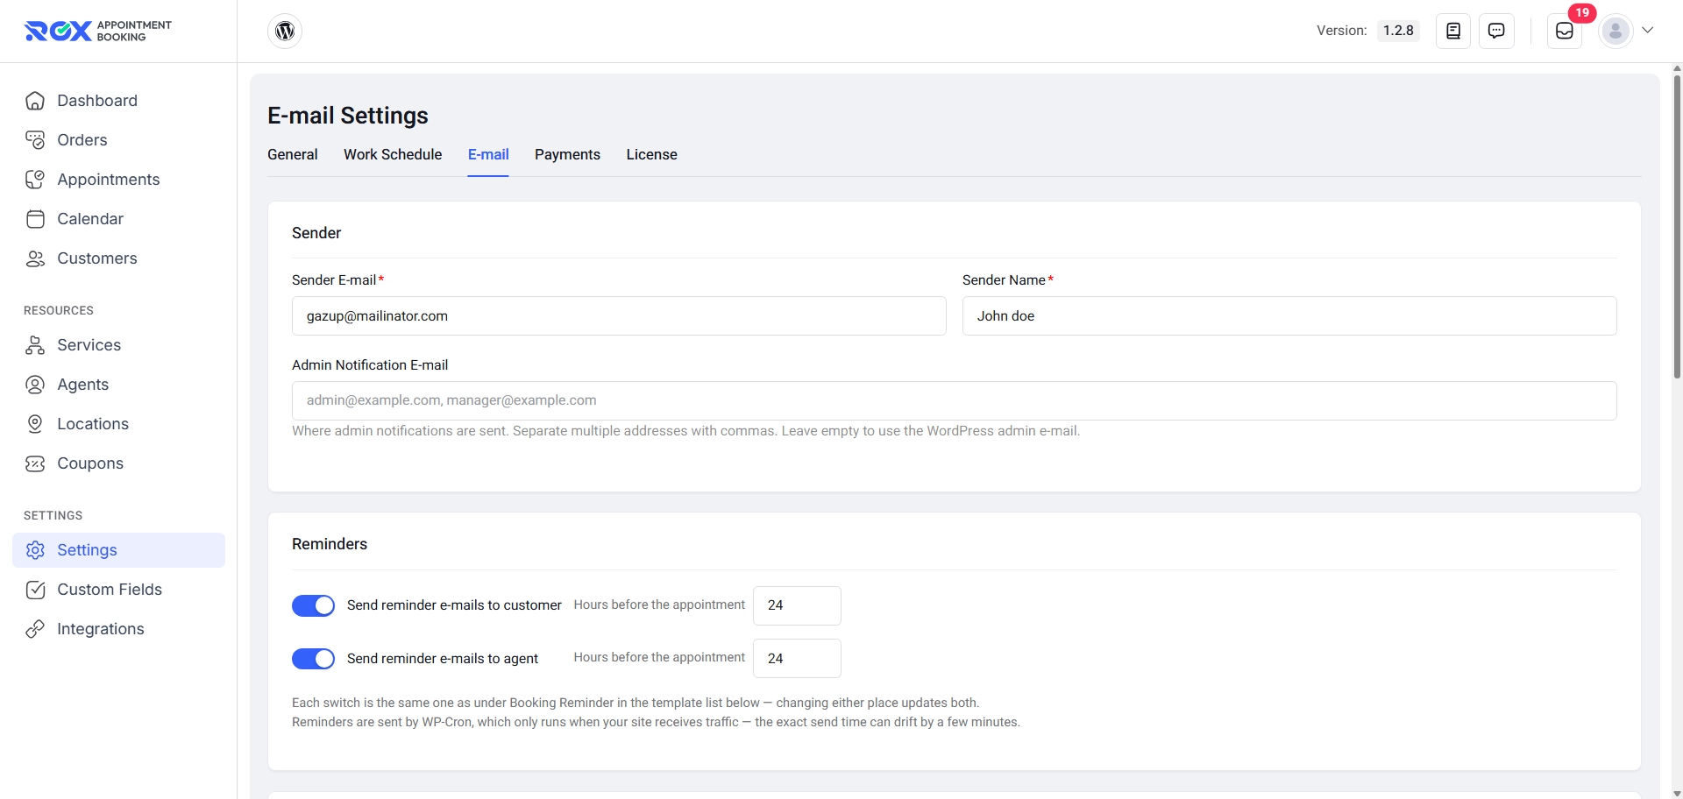Click the page vertical scrollbar thumb

click(1677, 226)
